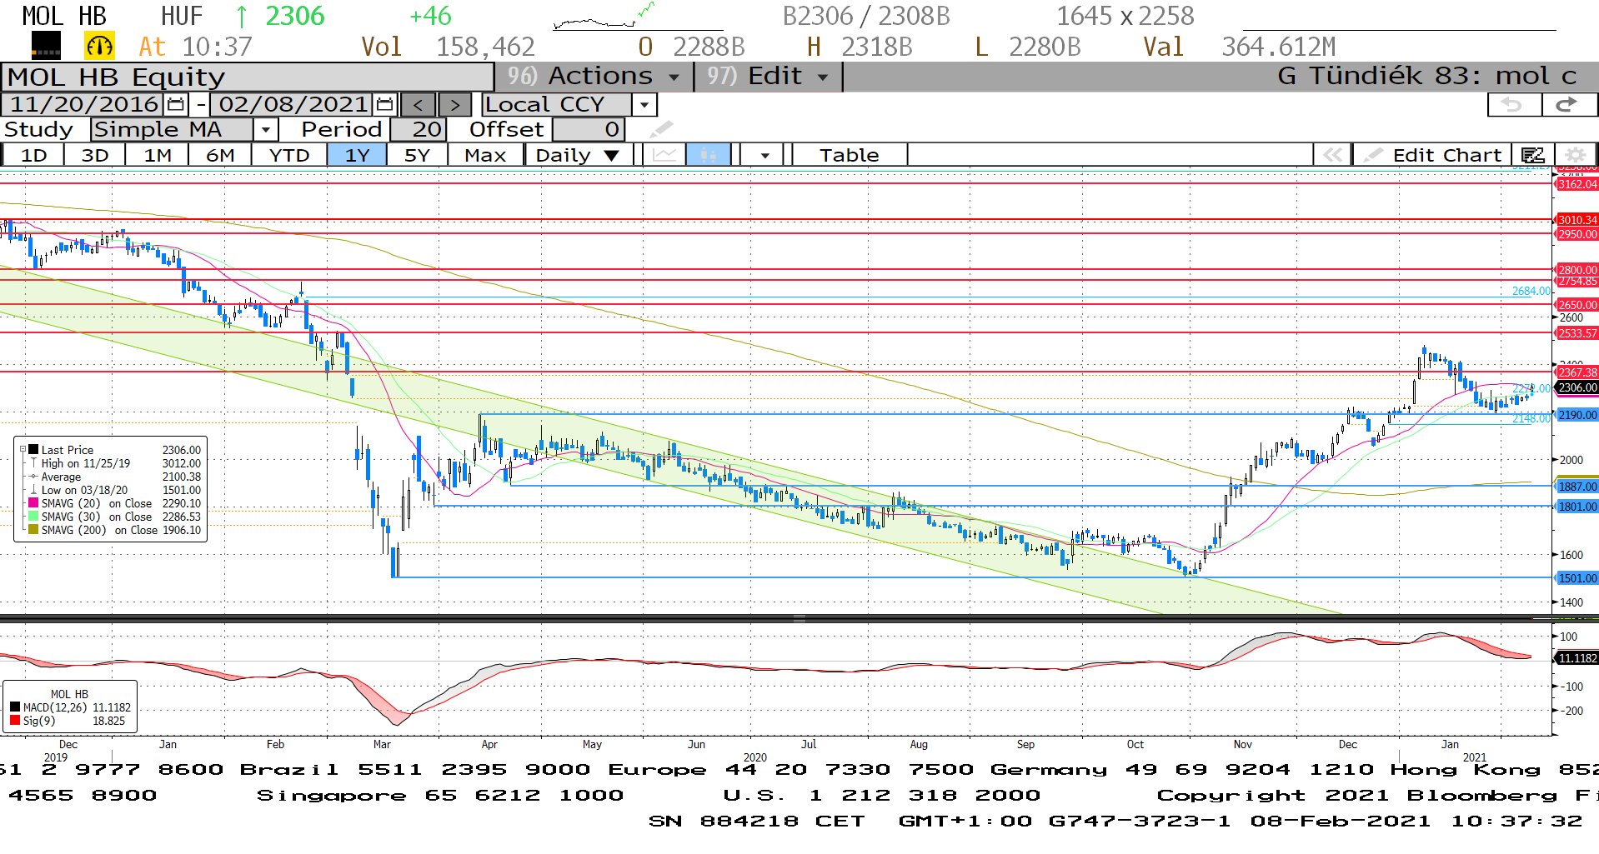1599x854 pixels.
Task: Open chart settings gear icon
Action: (x=1575, y=155)
